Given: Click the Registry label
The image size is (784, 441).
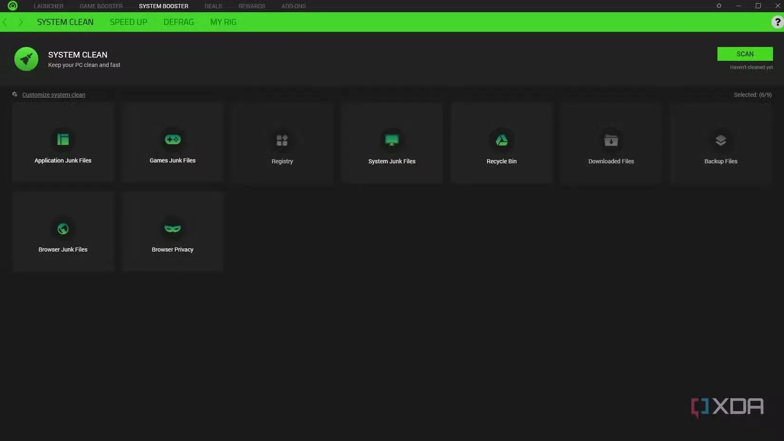Looking at the screenshot, I should [x=282, y=162].
